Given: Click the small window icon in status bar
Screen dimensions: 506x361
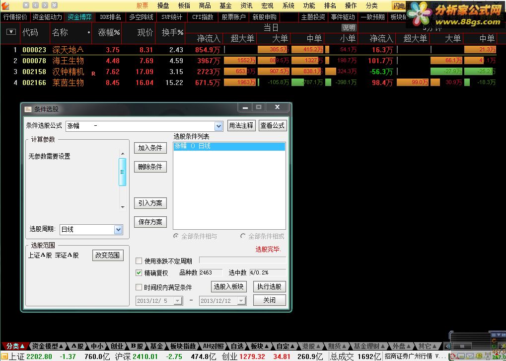Looking at the screenshot, I should coord(461,357).
